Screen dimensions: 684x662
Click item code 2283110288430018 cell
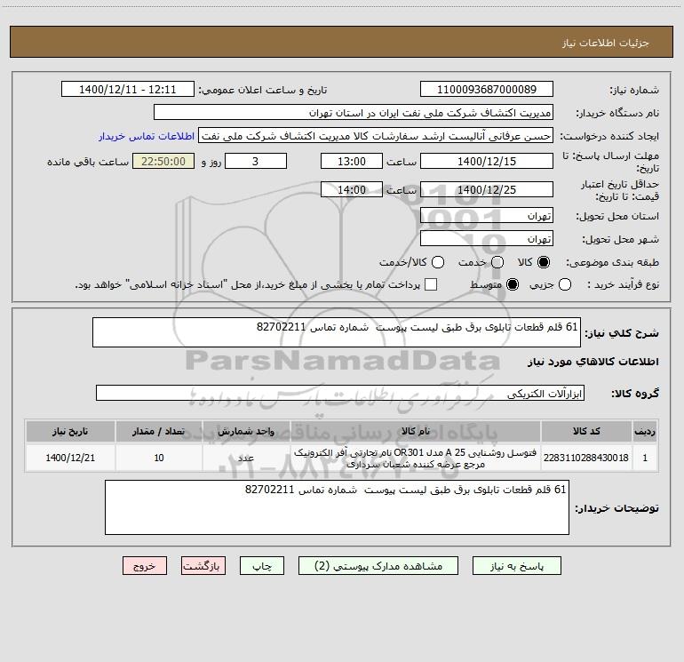click(x=586, y=458)
